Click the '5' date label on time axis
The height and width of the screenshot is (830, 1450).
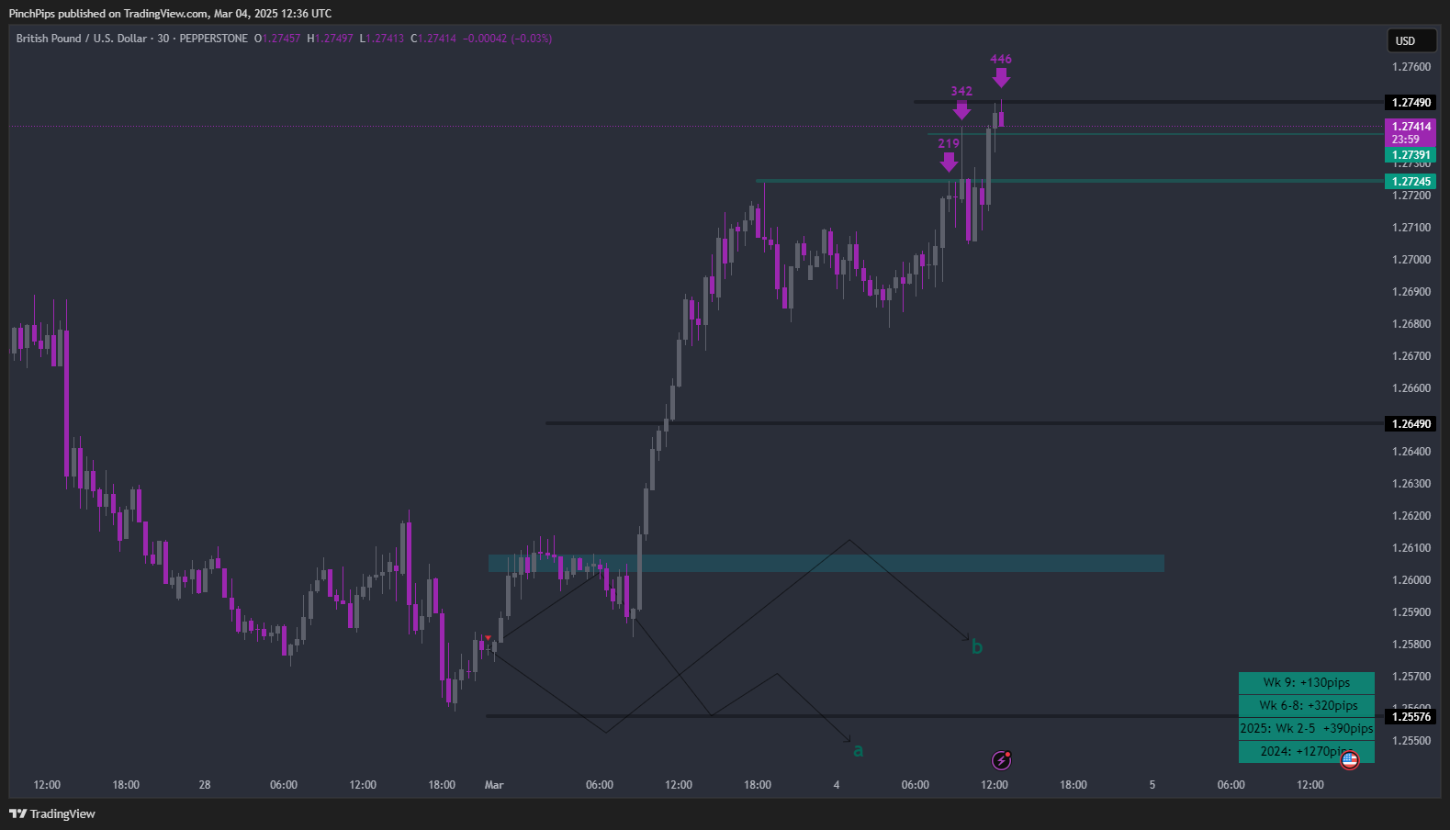(1152, 785)
